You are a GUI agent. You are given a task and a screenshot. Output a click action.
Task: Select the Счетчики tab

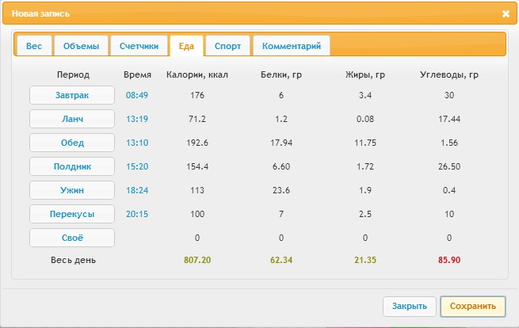coord(139,46)
